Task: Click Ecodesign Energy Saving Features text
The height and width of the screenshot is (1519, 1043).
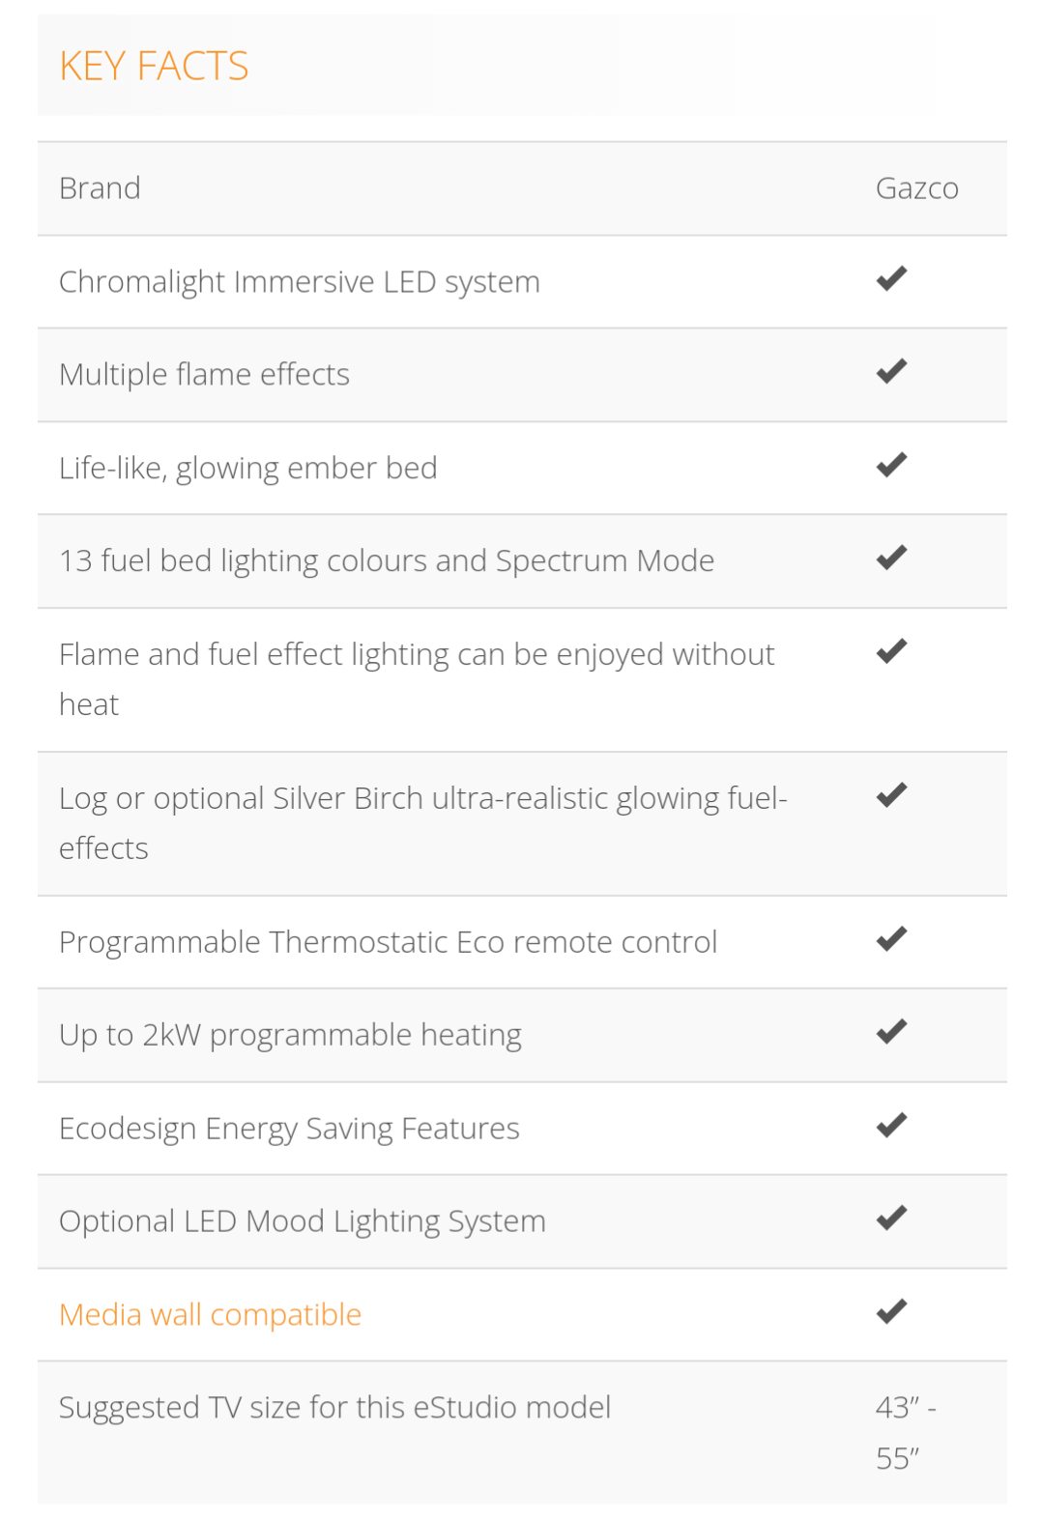Action: coord(289,1129)
